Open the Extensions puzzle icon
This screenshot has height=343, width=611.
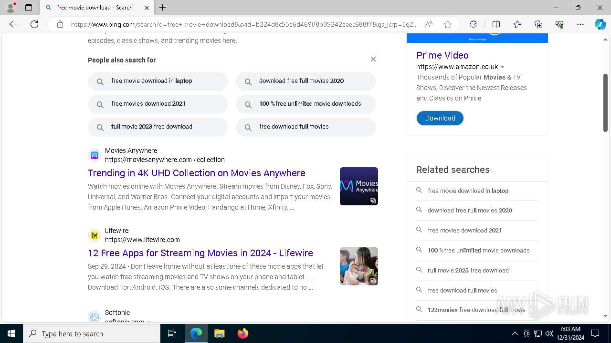tap(473, 24)
